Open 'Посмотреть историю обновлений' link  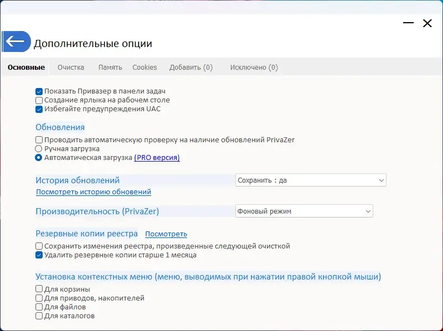[x=94, y=192]
